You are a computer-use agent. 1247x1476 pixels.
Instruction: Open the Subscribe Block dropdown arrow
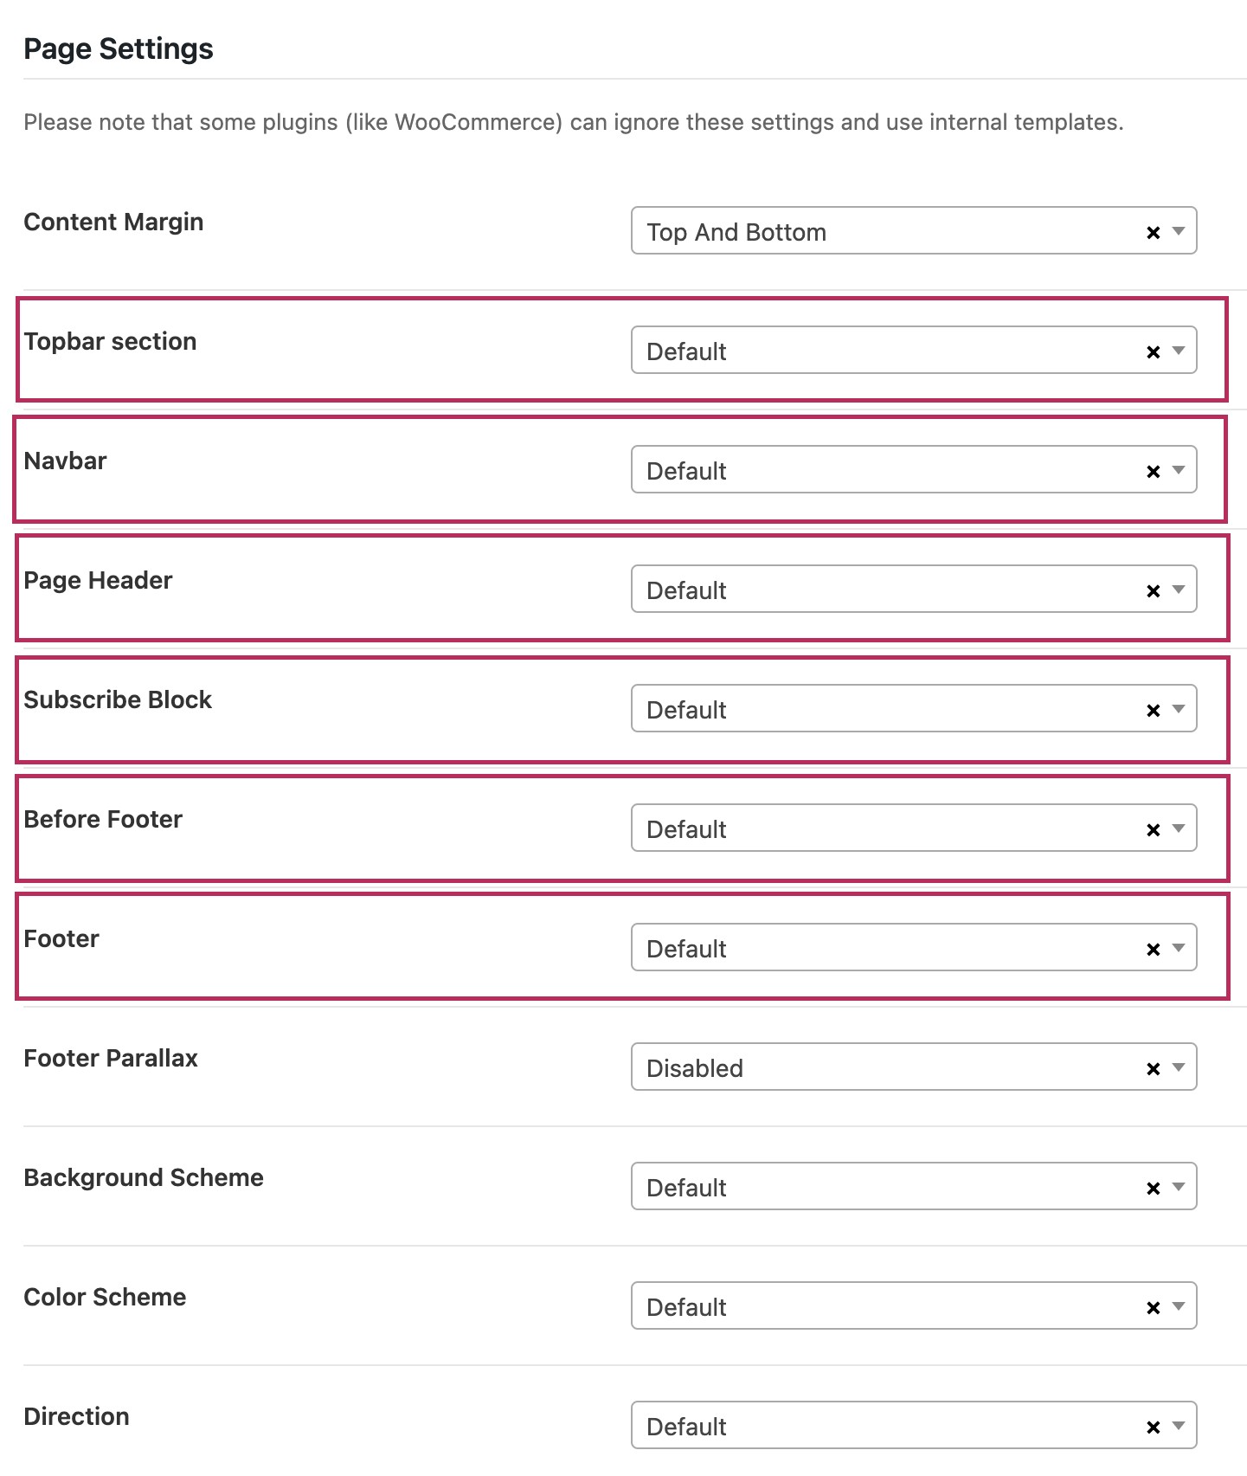pos(1179,709)
